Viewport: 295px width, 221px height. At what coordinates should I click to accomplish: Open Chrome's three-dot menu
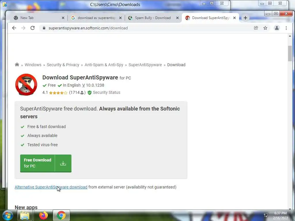tap(286, 28)
